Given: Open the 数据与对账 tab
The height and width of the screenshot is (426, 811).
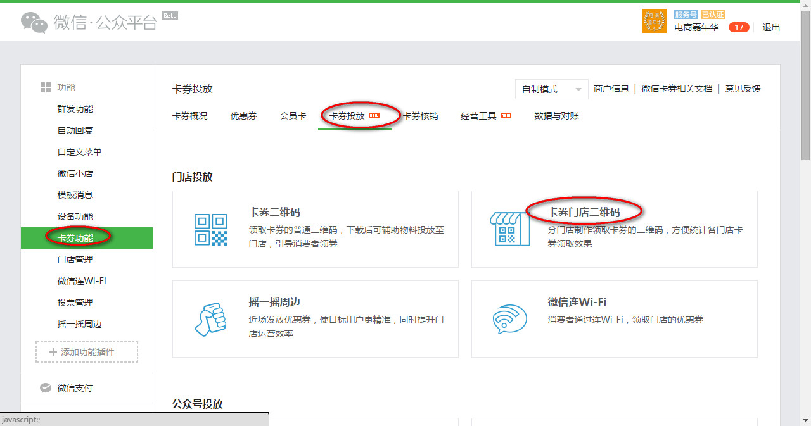Looking at the screenshot, I should [x=556, y=116].
